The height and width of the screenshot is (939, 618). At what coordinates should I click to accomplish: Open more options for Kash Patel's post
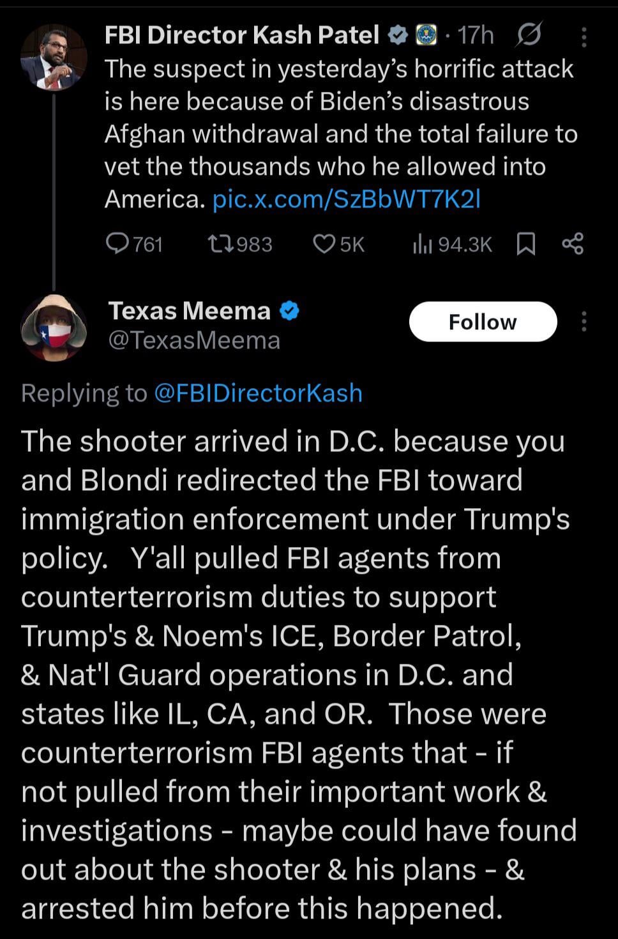click(584, 38)
